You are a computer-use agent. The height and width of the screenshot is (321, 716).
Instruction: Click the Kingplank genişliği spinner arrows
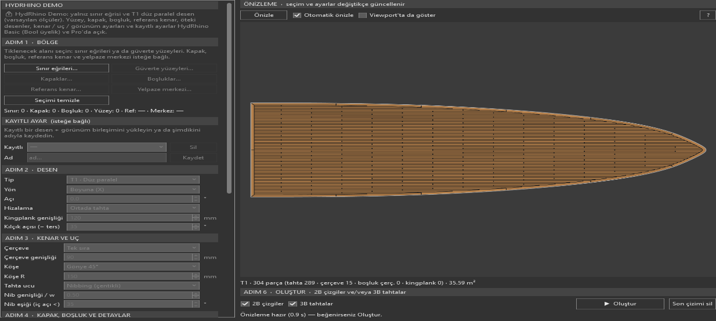pos(196,218)
